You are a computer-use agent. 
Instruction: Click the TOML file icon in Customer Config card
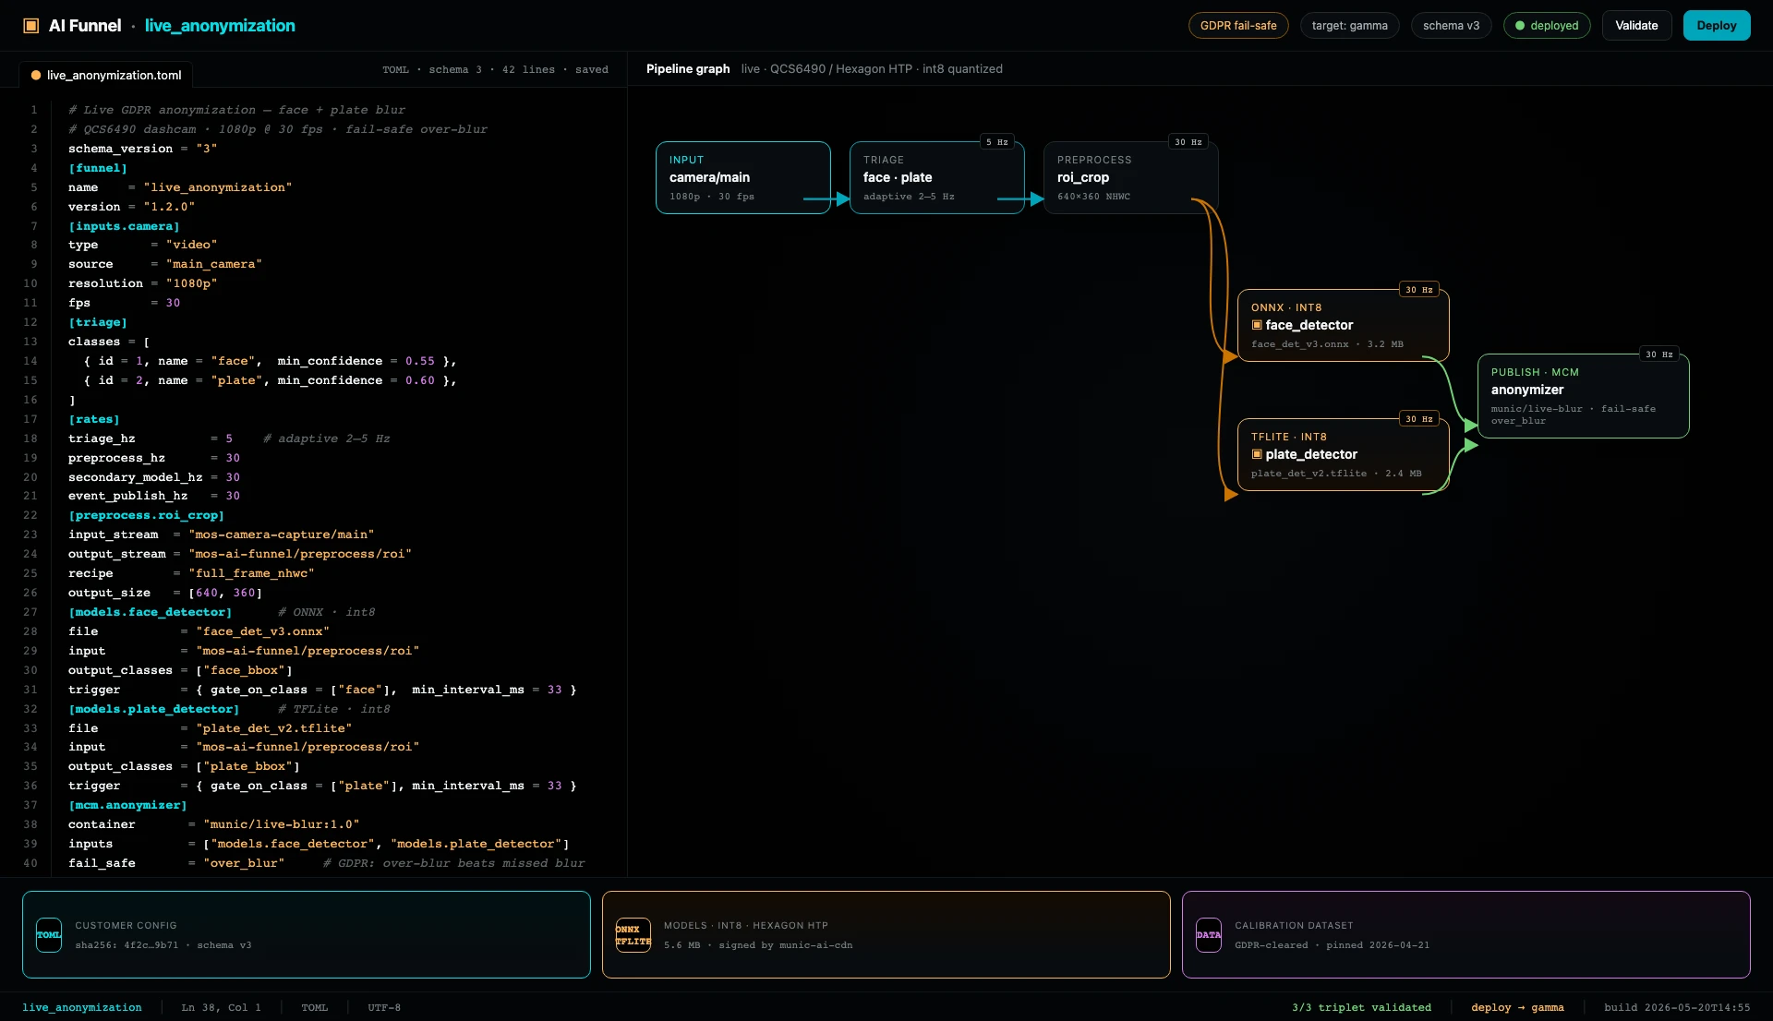(49, 935)
